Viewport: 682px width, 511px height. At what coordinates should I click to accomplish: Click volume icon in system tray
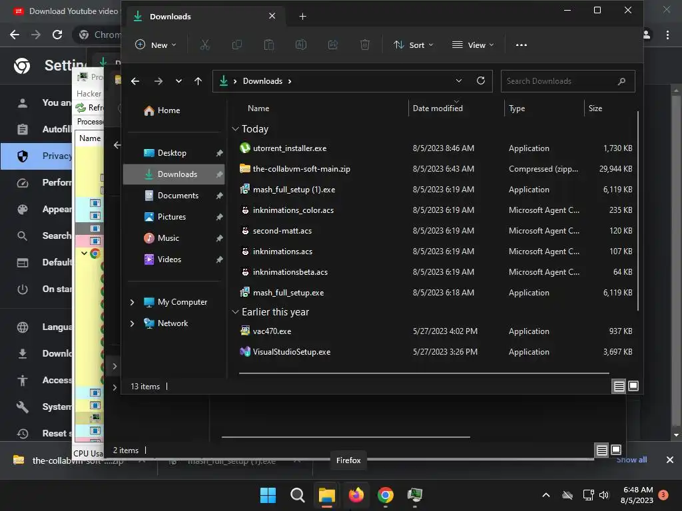604,495
